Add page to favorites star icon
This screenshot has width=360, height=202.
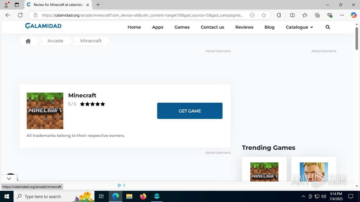pos(264,15)
